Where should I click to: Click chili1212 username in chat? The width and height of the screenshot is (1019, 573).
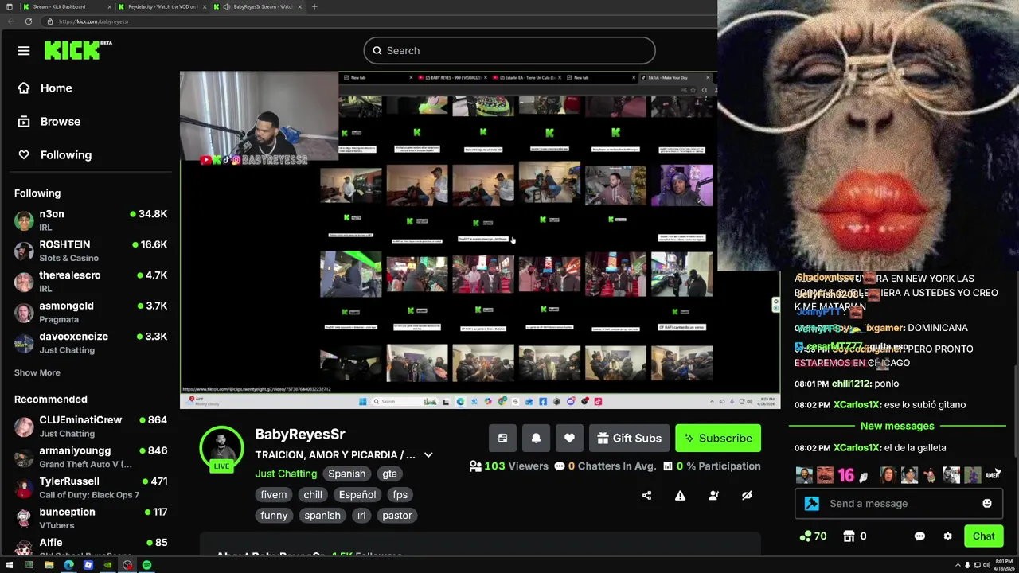click(x=852, y=384)
